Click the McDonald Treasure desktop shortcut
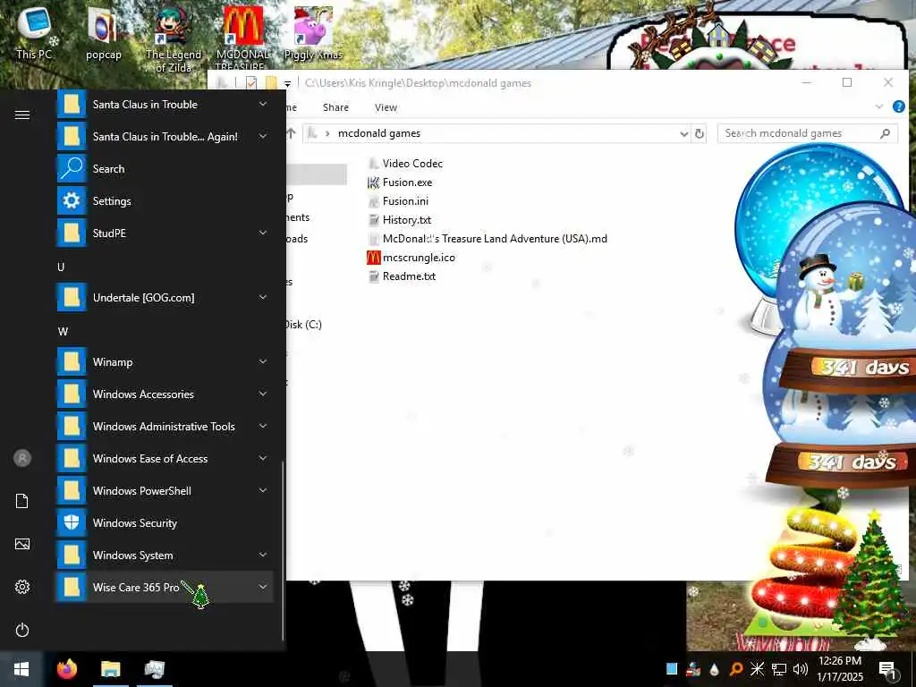Viewport: 916px width, 687px height. (x=242, y=38)
